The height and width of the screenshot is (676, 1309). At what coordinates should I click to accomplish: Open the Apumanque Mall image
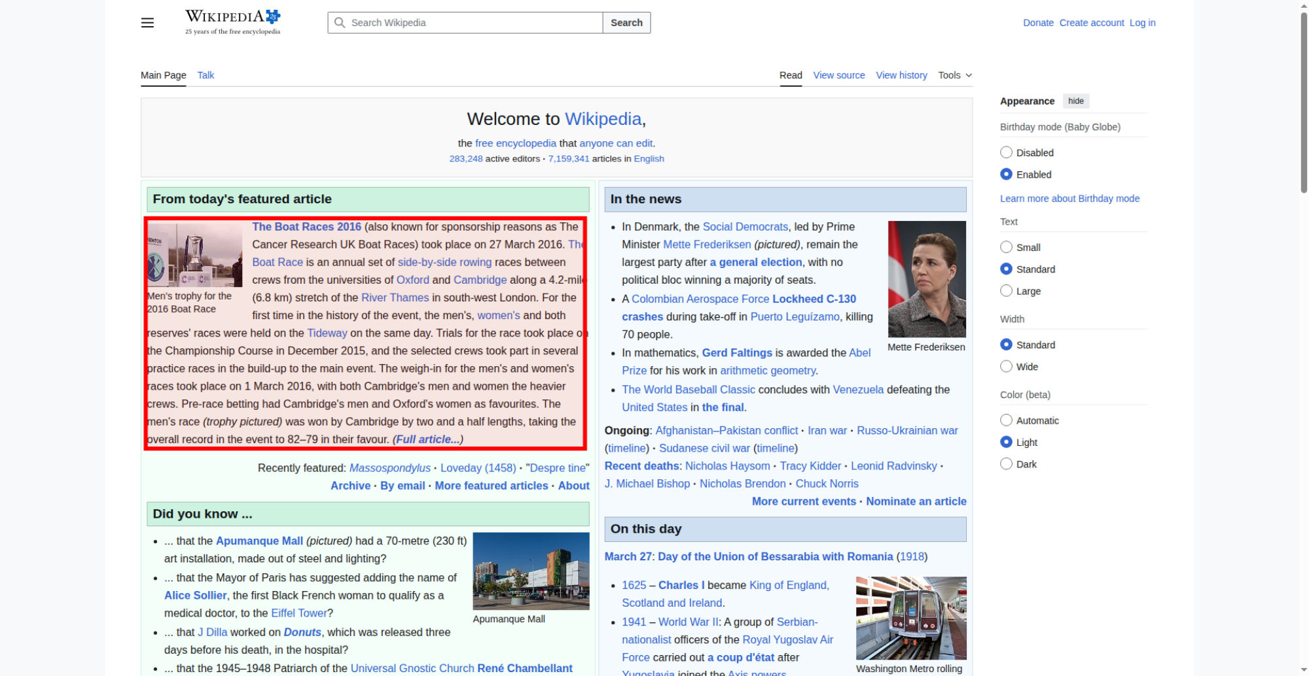click(531, 571)
